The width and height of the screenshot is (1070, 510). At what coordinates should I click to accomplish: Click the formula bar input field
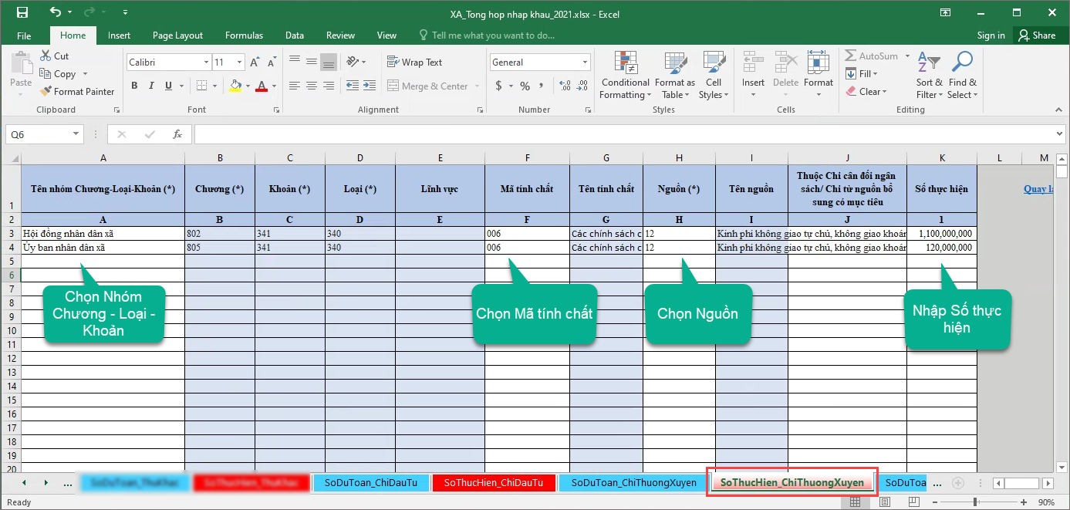617,134
